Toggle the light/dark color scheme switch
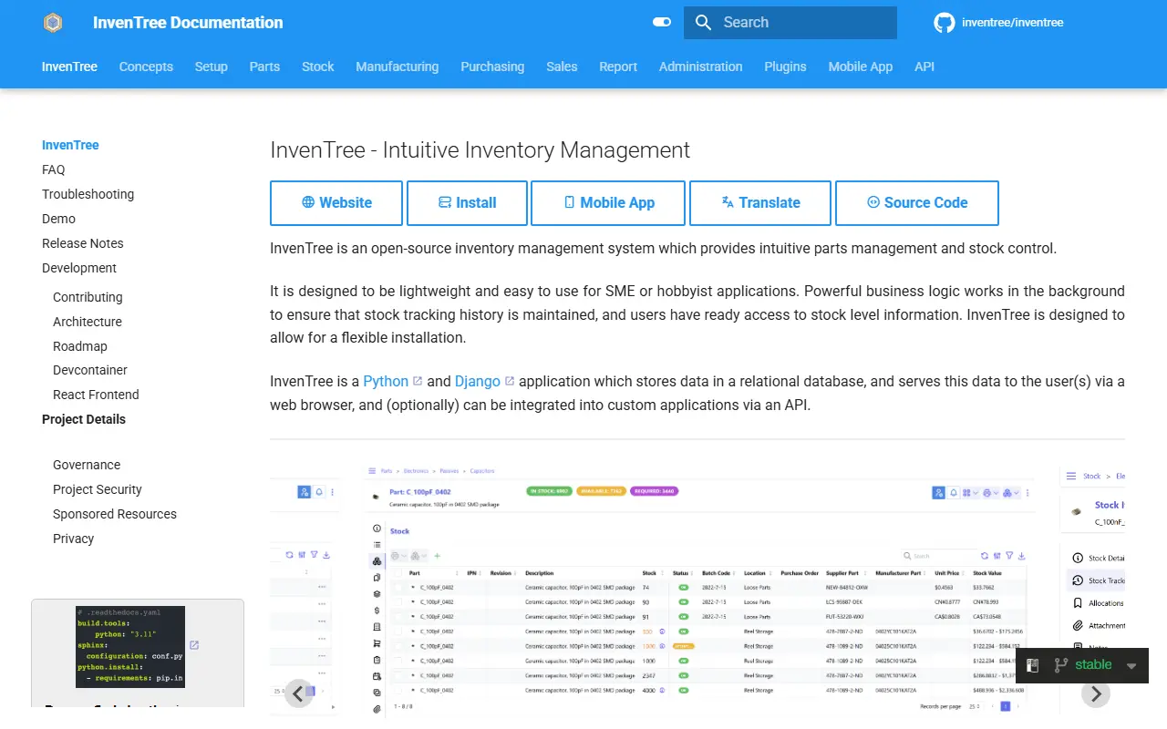This screenshot has height=729, width=1167. pyautogui.click(x=662, y=23)
